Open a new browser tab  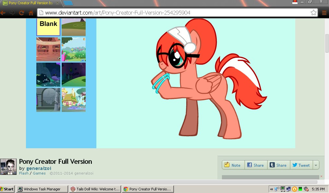tap(68, 3)
